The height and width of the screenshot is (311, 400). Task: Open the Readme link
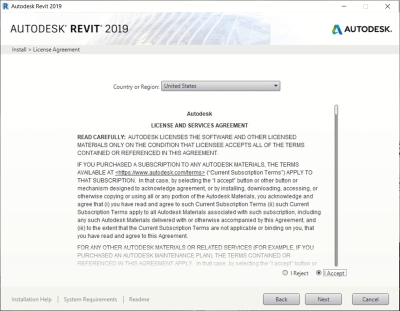(x=139, y=299)
